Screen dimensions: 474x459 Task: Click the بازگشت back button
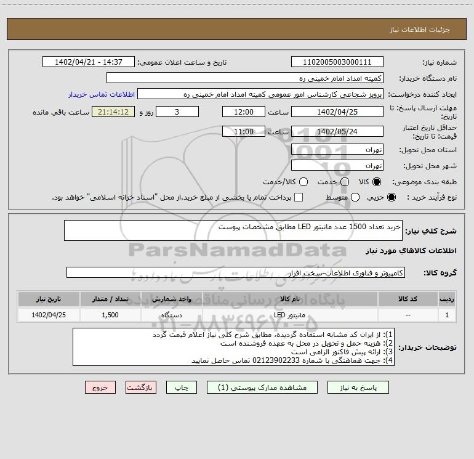pos(141,388)
